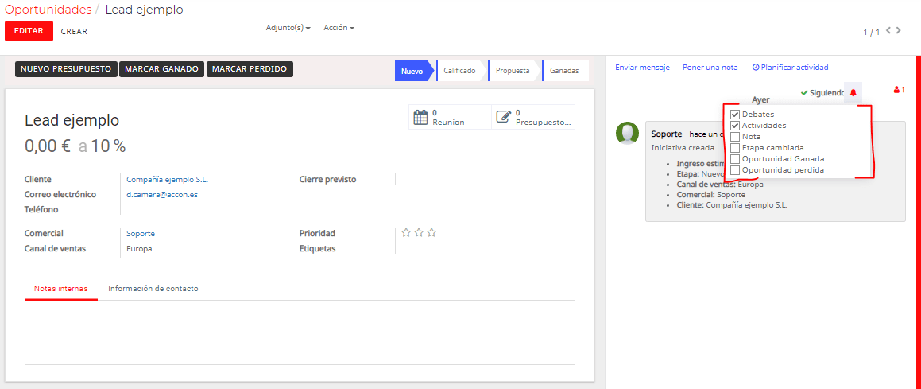Go to next record arrow
The width and height of the screenshot is (921, 389).
pos(899,30)
